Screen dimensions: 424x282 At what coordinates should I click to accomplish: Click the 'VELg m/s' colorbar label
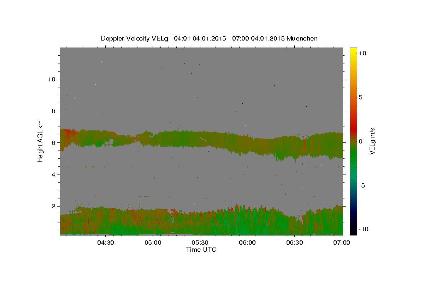[372, 141]
